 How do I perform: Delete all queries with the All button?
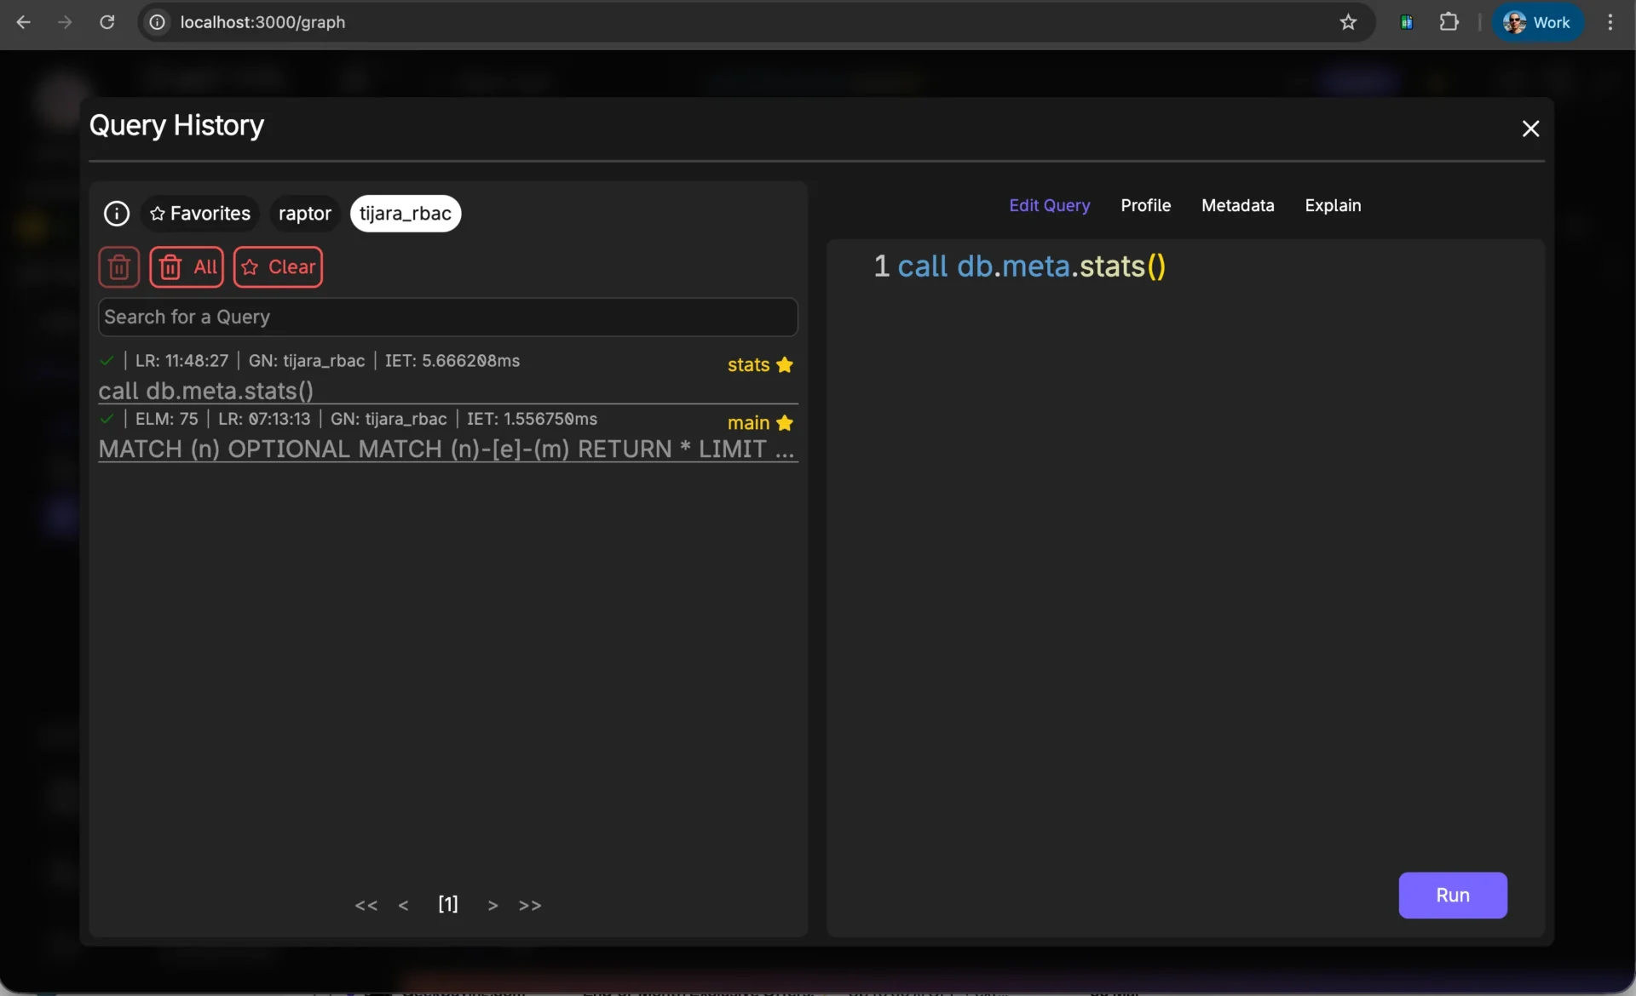point(186,266)
